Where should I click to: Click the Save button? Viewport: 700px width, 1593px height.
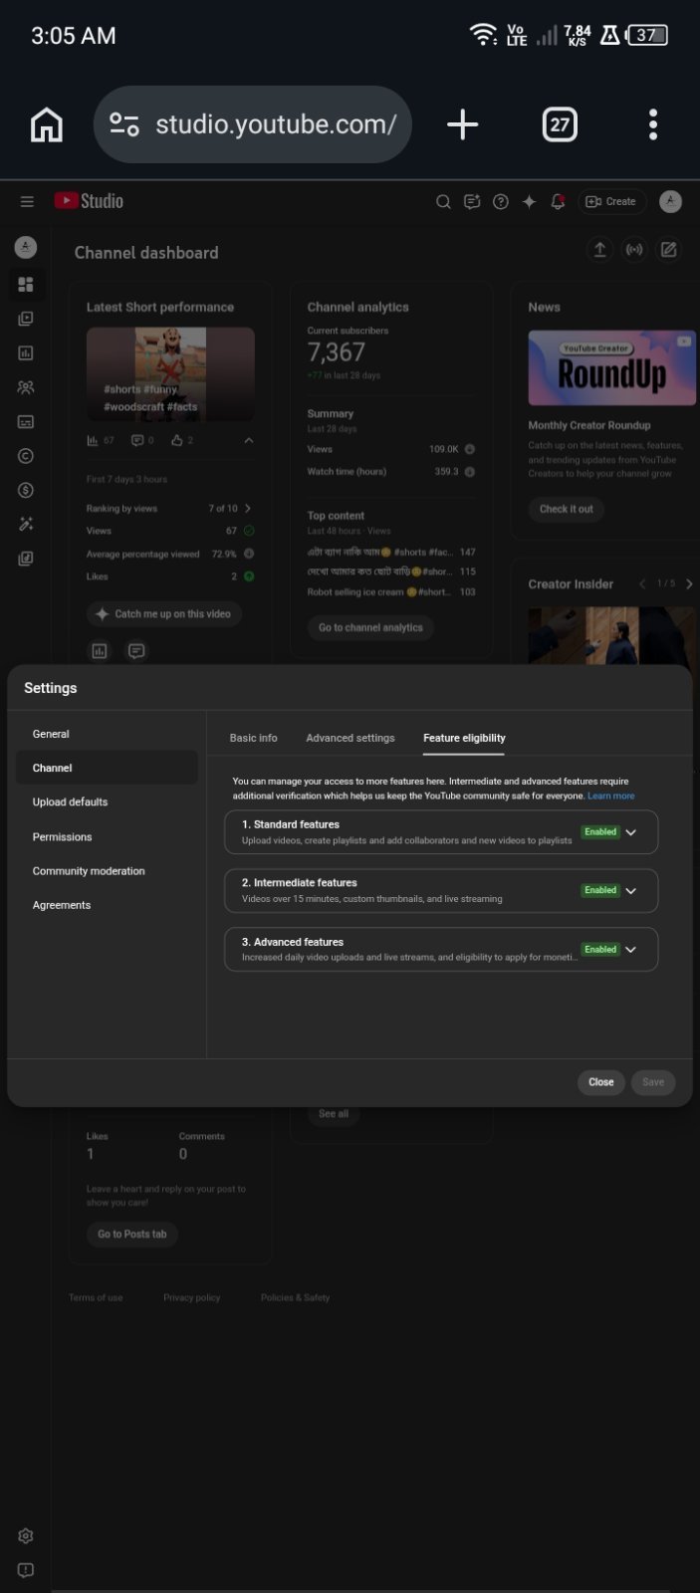[x=653, y=1082]
